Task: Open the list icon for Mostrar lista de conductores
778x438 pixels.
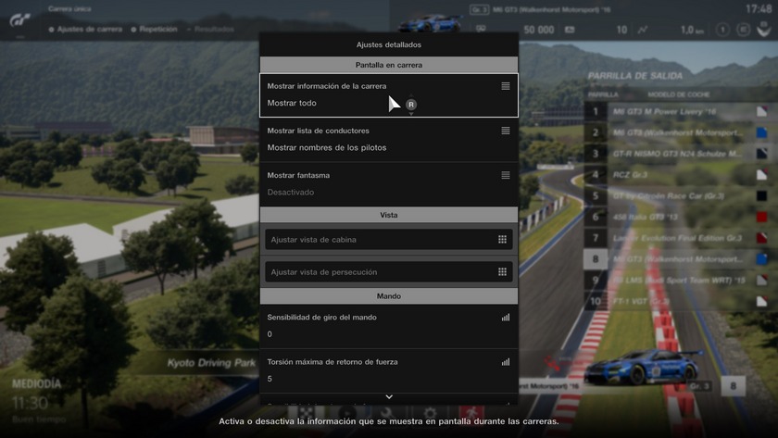Action: click(505, 131)
